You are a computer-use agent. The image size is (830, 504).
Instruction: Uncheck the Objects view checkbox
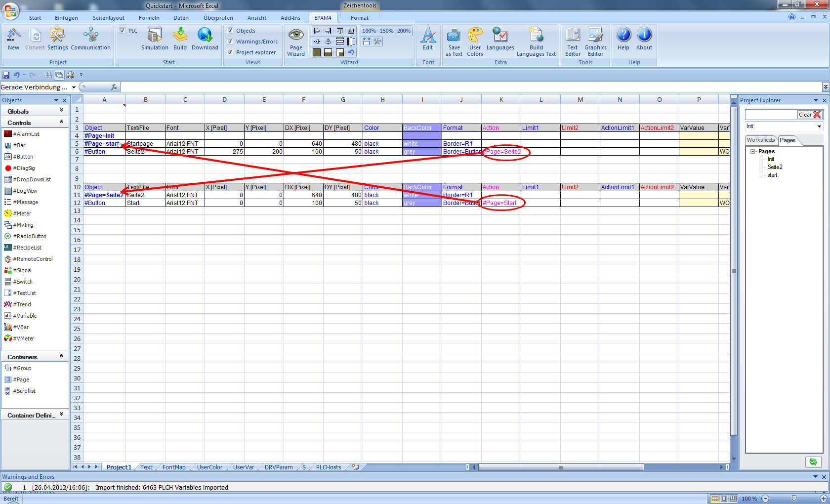pyautogui.click(x=230, y=31)
